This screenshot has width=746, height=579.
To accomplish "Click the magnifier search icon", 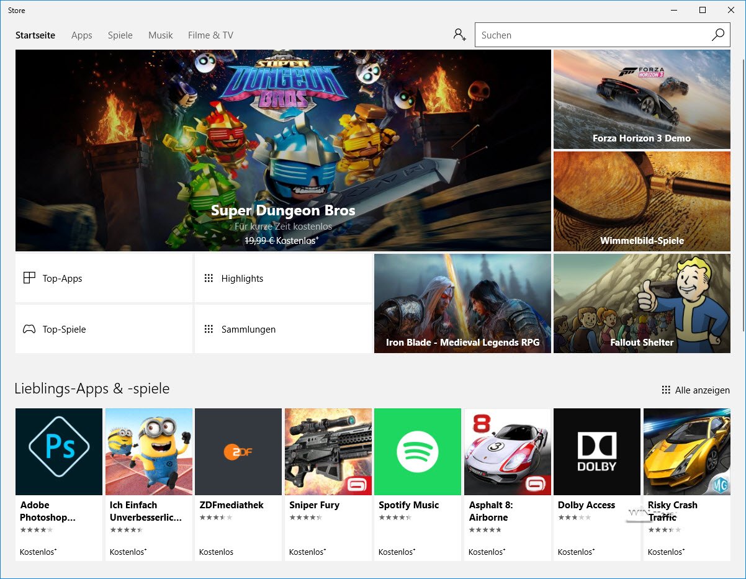I will (x=717, y=35).
